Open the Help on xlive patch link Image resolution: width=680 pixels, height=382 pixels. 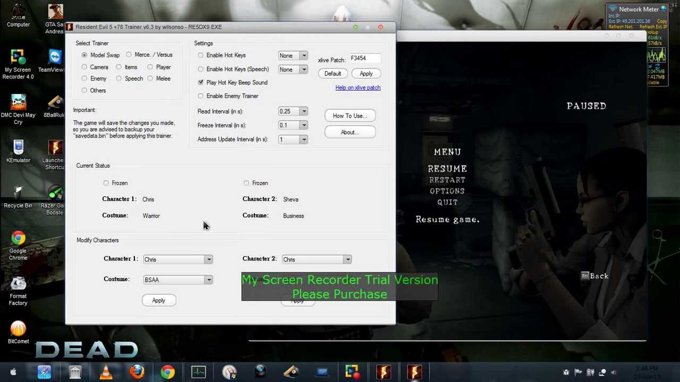358,88
